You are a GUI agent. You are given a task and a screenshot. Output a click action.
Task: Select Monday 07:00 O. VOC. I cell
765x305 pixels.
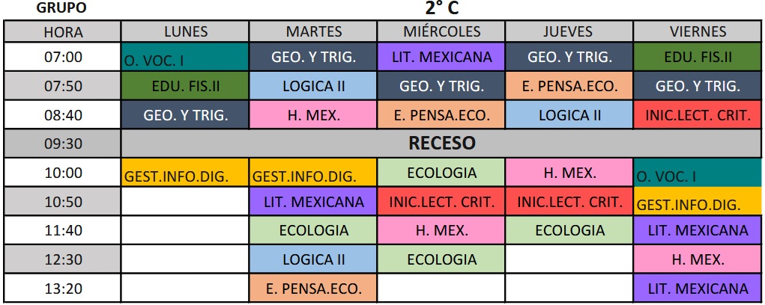[x=185, y=57]
